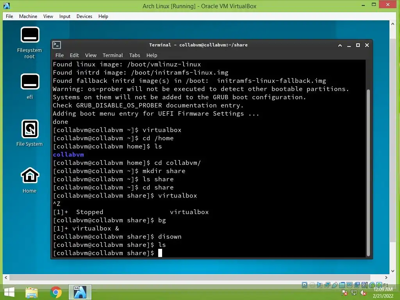Click the audio status icon in VirtualBox status bar
This screenshot has width=400, height=300.
320,285
